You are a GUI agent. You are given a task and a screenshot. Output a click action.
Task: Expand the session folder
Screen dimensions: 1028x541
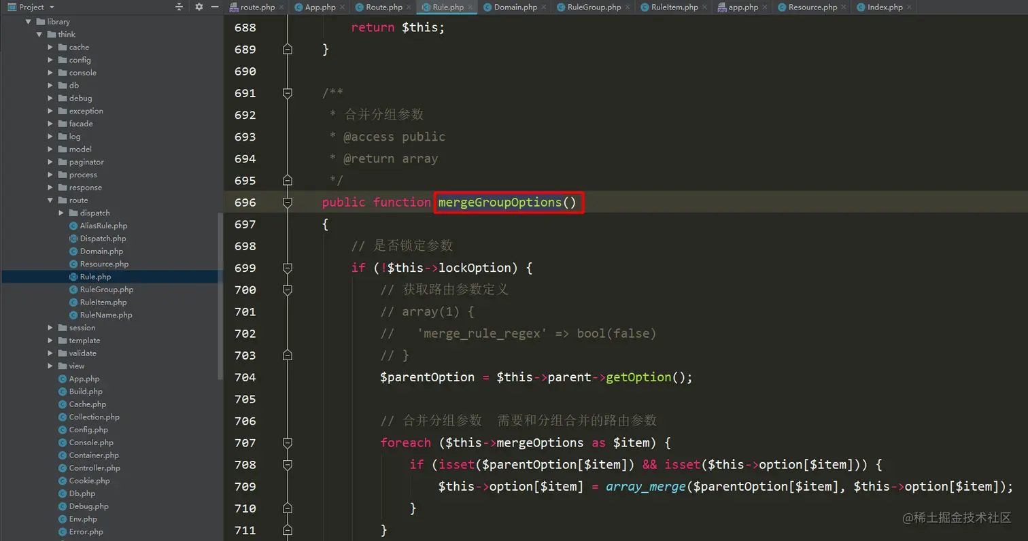point(50,328)
